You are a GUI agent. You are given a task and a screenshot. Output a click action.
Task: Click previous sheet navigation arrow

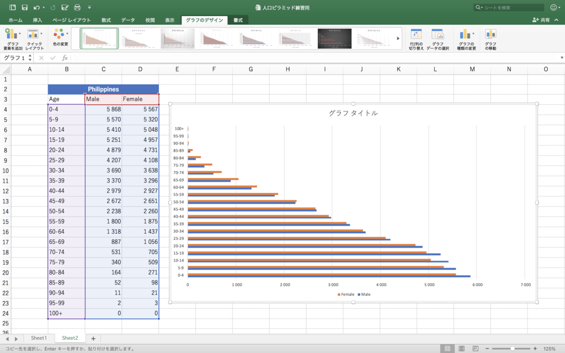click(7, 339)
